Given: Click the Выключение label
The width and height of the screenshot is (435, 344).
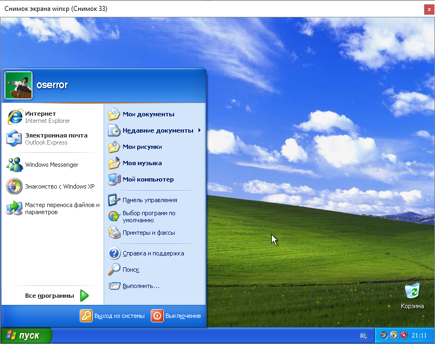Looking at the screenshot, I should (x=183, y=316).
